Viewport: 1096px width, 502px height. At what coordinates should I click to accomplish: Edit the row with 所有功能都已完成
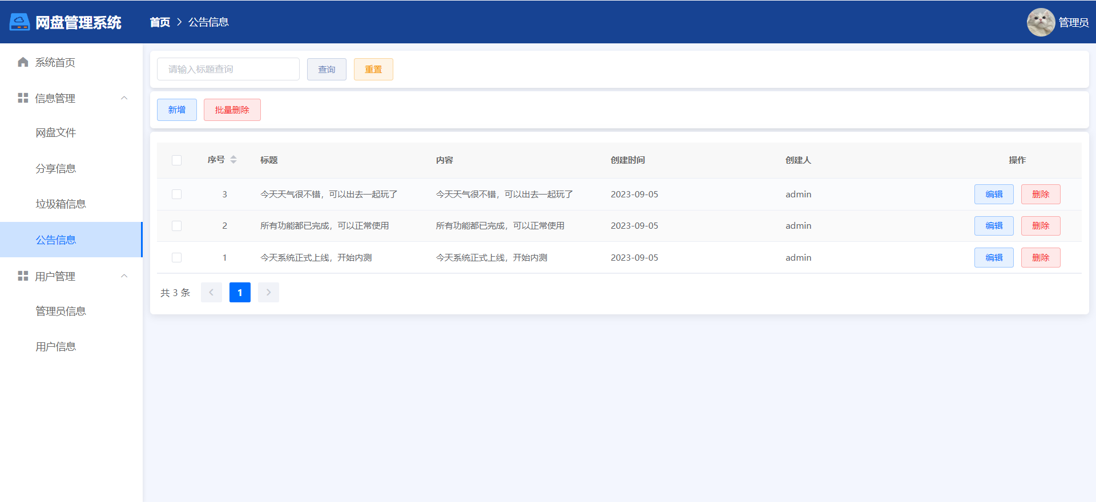coord(994,226)
